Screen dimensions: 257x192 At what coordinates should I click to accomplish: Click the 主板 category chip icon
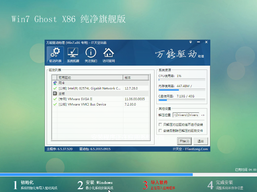click(55, 94)
